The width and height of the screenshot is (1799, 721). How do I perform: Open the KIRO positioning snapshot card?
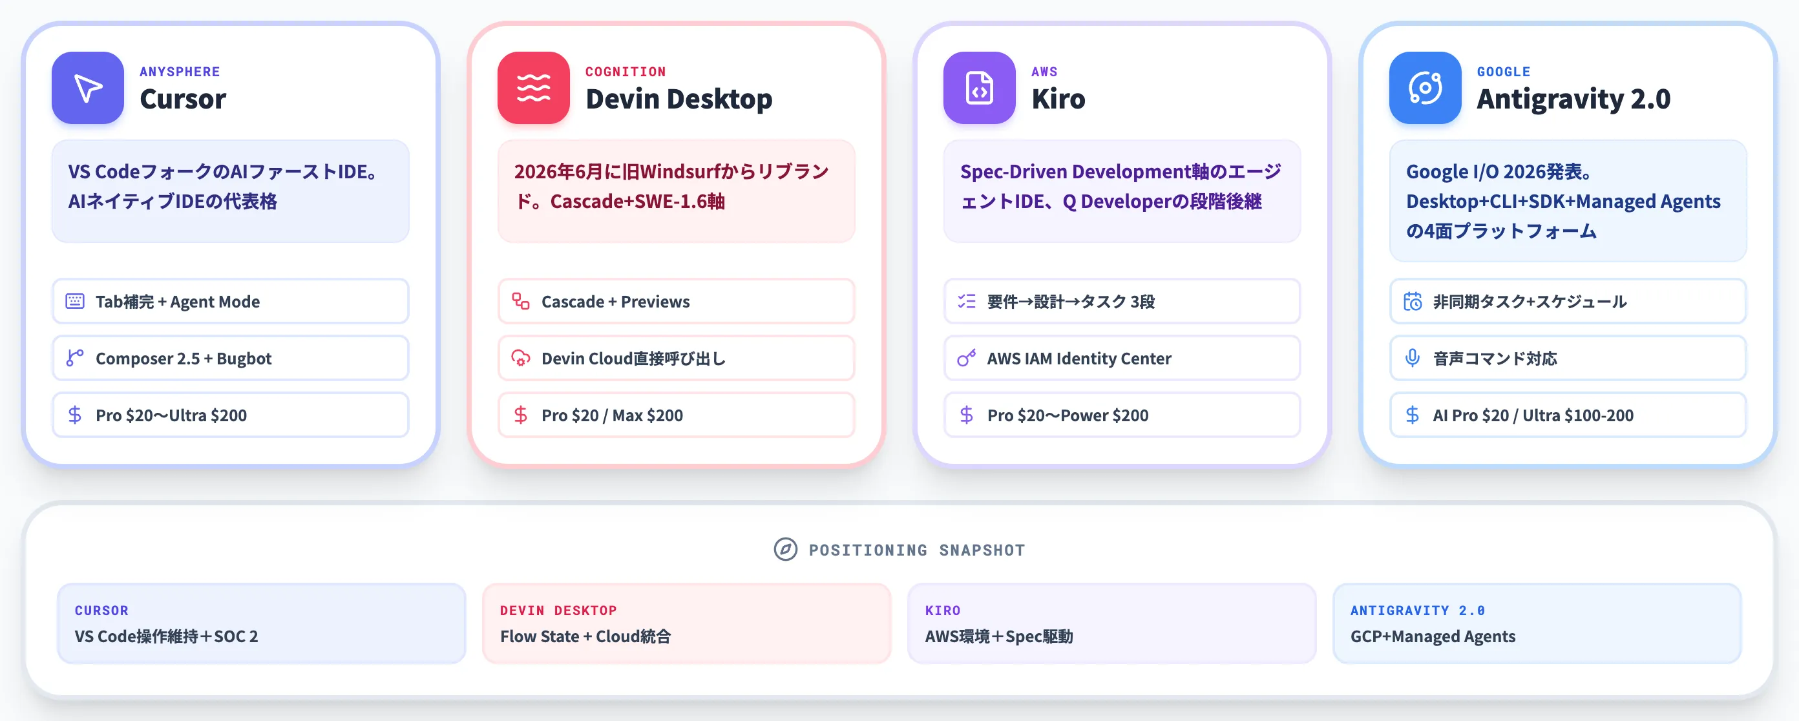coord(1112,623)
